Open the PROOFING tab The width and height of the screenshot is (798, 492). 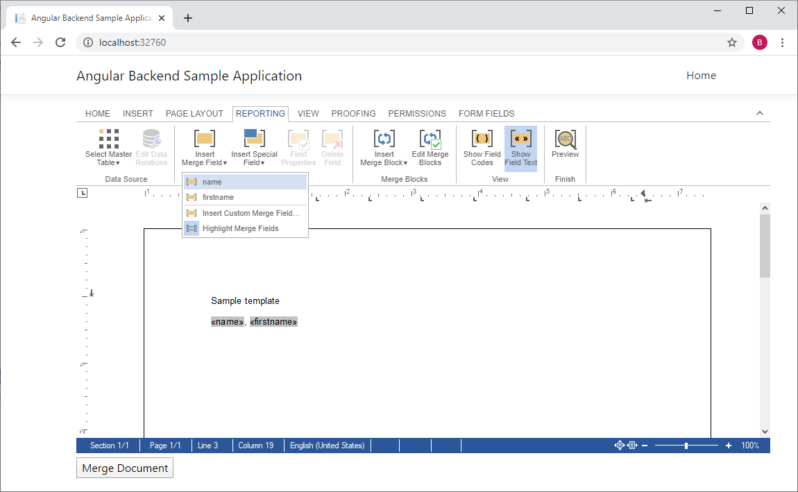[x=354, y=114]
